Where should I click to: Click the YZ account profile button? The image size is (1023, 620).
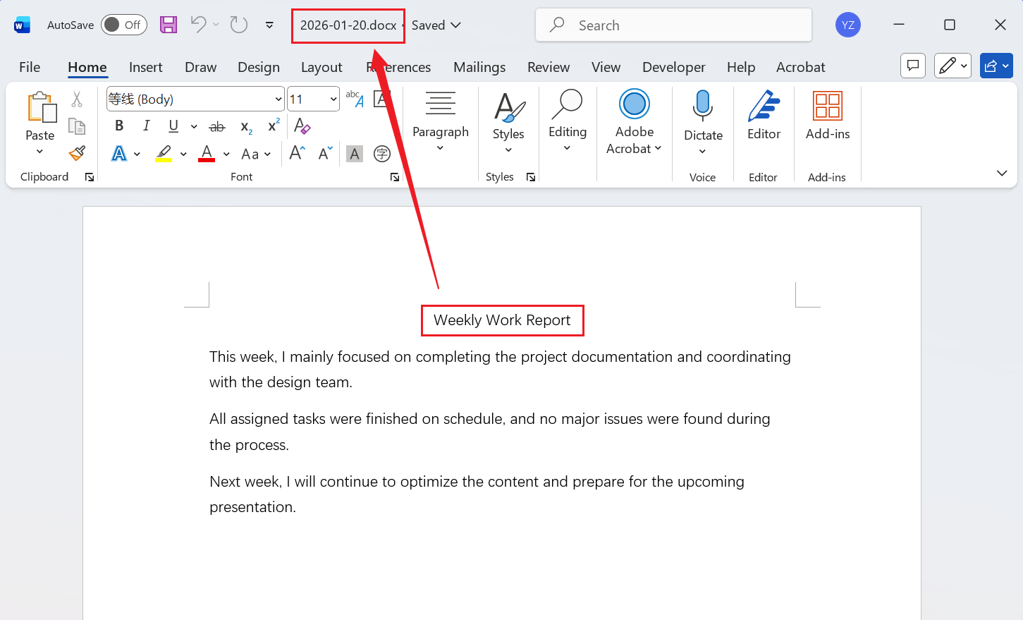(847, 25)
